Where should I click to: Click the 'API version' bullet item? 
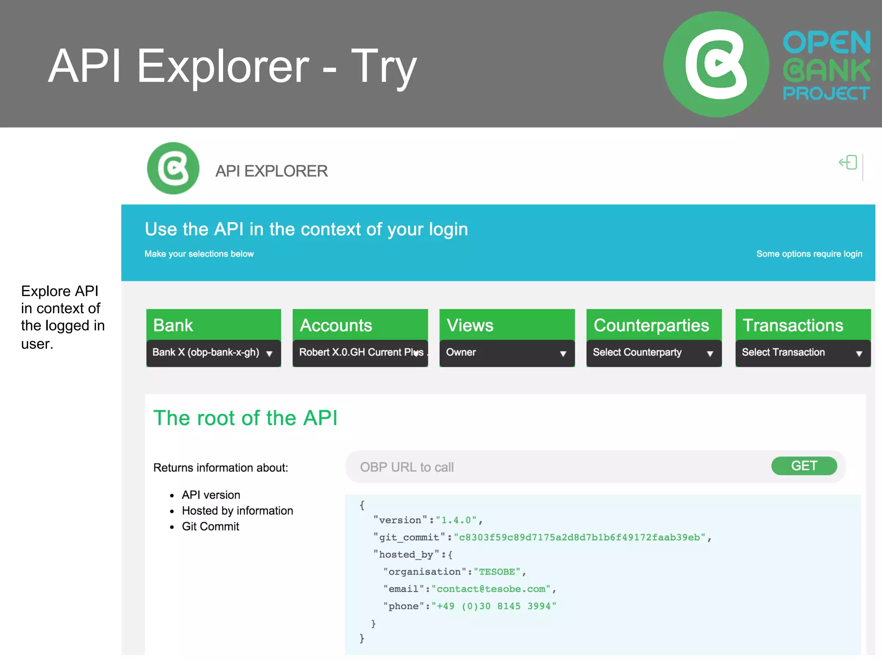tap(211, 495)
